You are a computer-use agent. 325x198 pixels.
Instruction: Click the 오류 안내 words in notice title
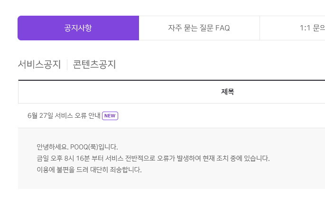pos(87,115)
